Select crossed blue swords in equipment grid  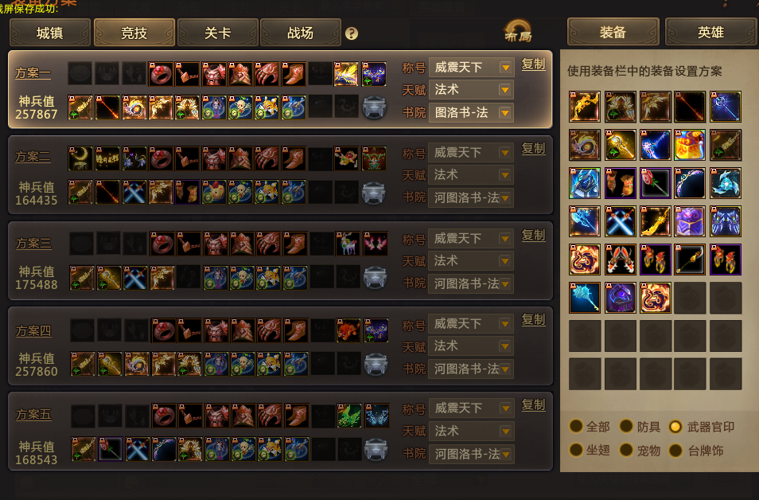click(x=620, y=221)
